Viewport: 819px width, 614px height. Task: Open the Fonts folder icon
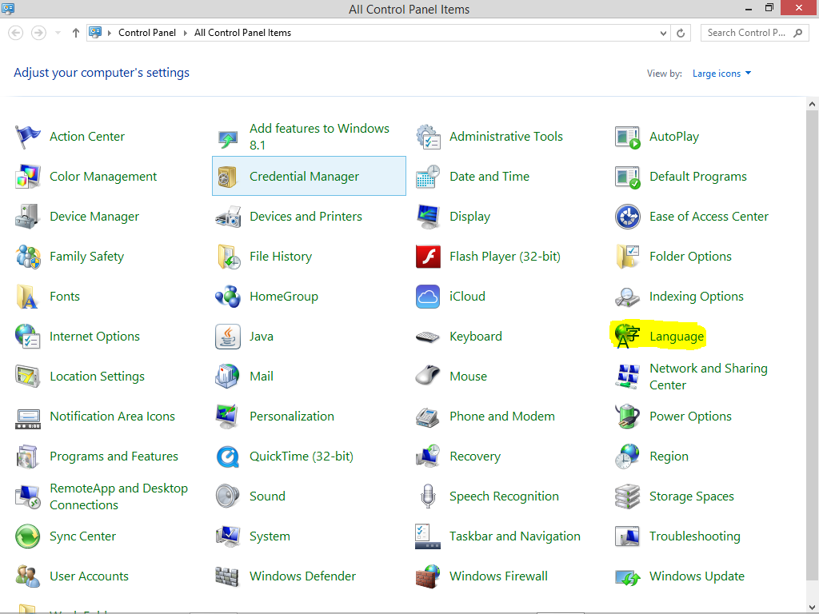coord(28,297)
